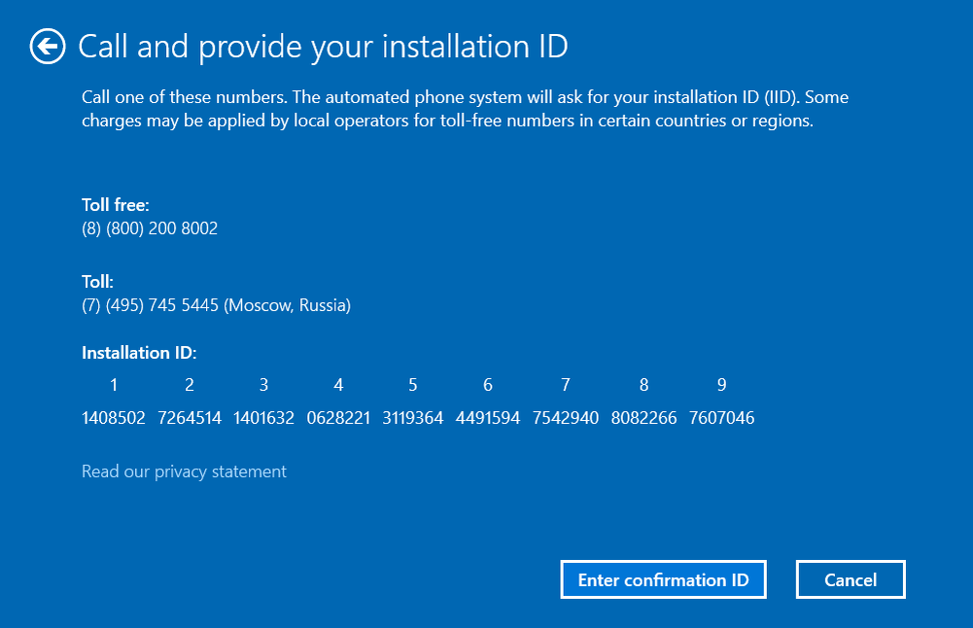Click installation ID block 4491594

[488, 418]
